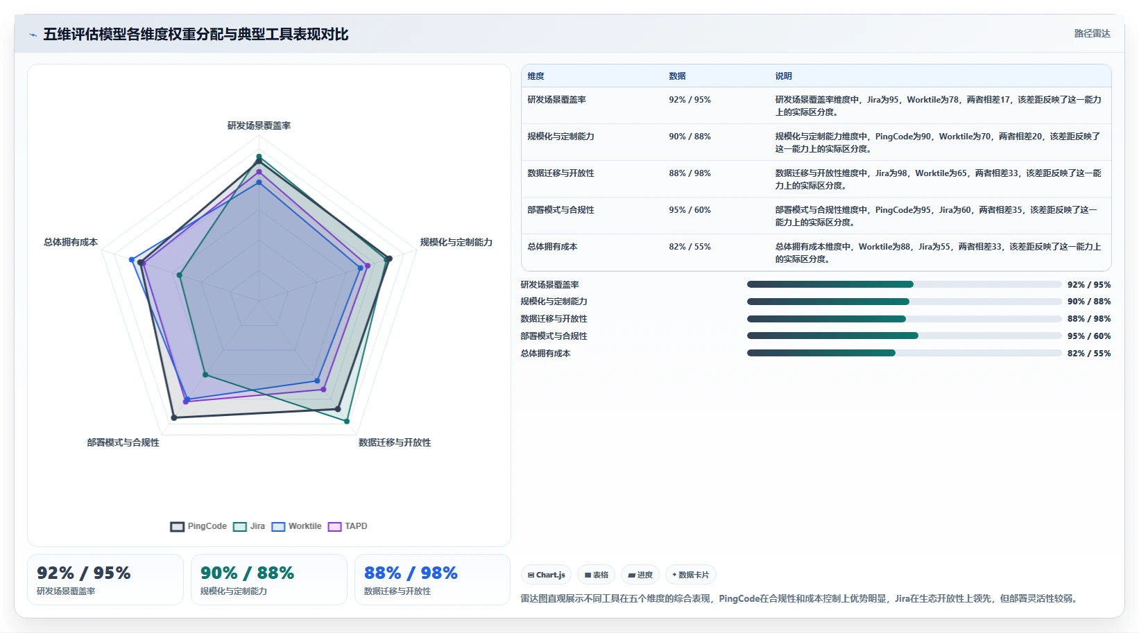Click the 部署模式与合规性 progress bar

pos(904,336)
